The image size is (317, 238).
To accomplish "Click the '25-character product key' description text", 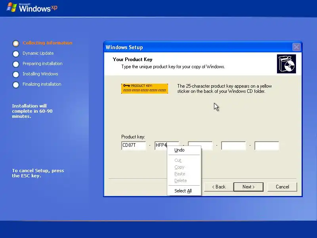I will click(x=224, y=88).
